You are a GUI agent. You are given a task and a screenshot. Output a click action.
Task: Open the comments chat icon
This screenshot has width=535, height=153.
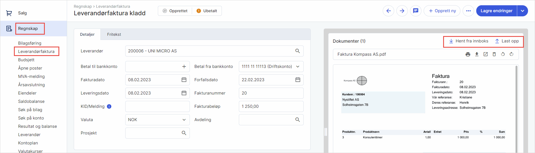[x=416, y=11]
